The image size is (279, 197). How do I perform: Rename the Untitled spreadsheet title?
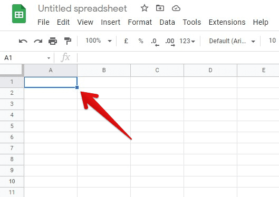[x=82, y=8]
